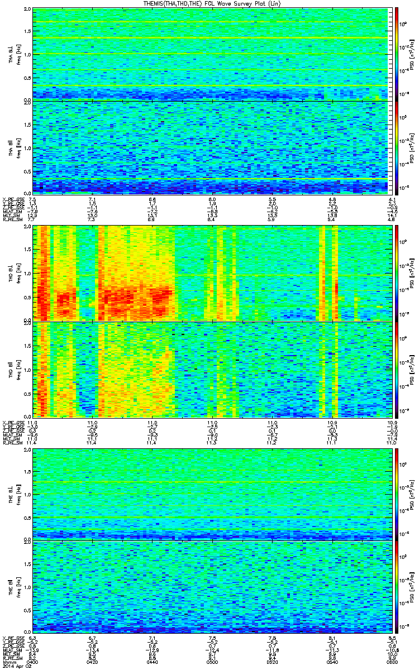Click the 0520 time tick label

(272, 662)
